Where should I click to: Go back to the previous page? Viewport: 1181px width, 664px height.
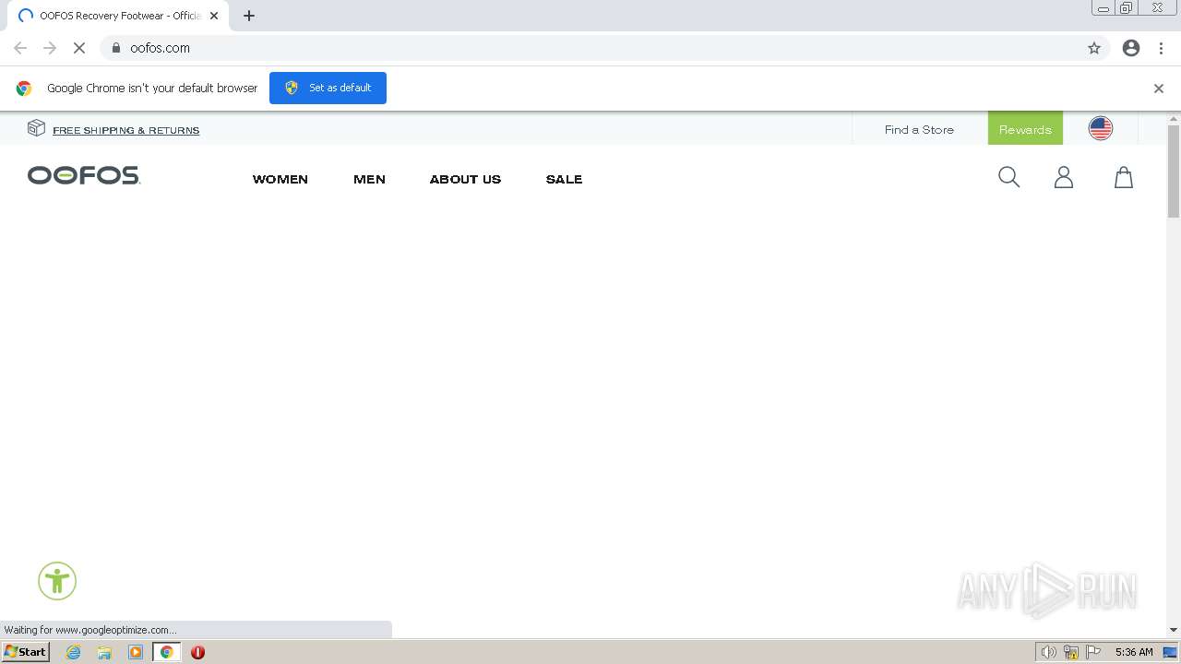pos(20,48)
